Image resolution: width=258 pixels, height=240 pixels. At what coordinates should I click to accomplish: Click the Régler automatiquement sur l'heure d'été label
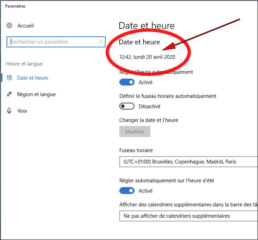tap(166, 181)
